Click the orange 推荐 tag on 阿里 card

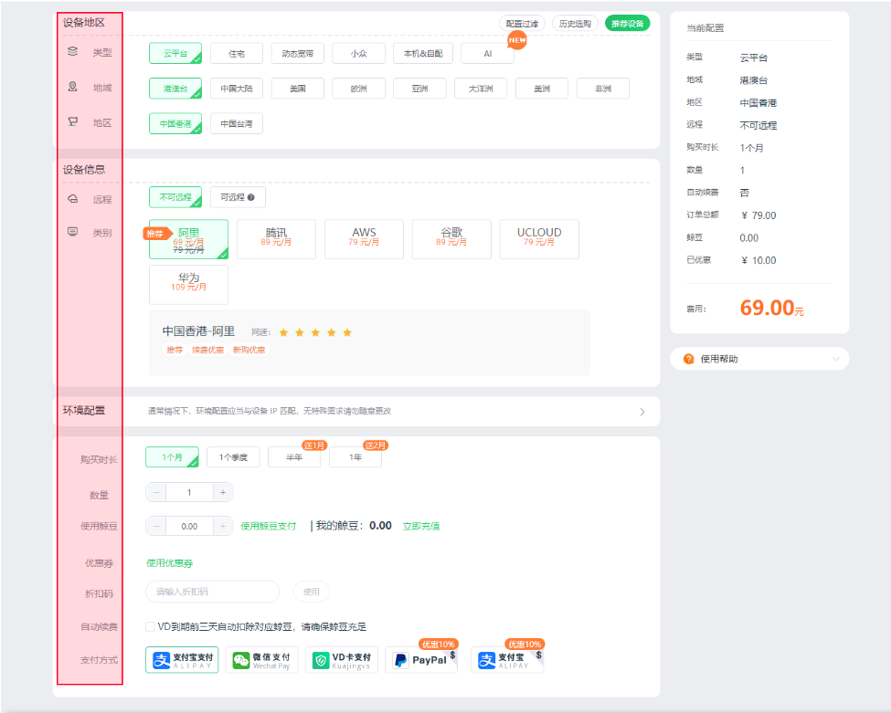coord(157,234)
